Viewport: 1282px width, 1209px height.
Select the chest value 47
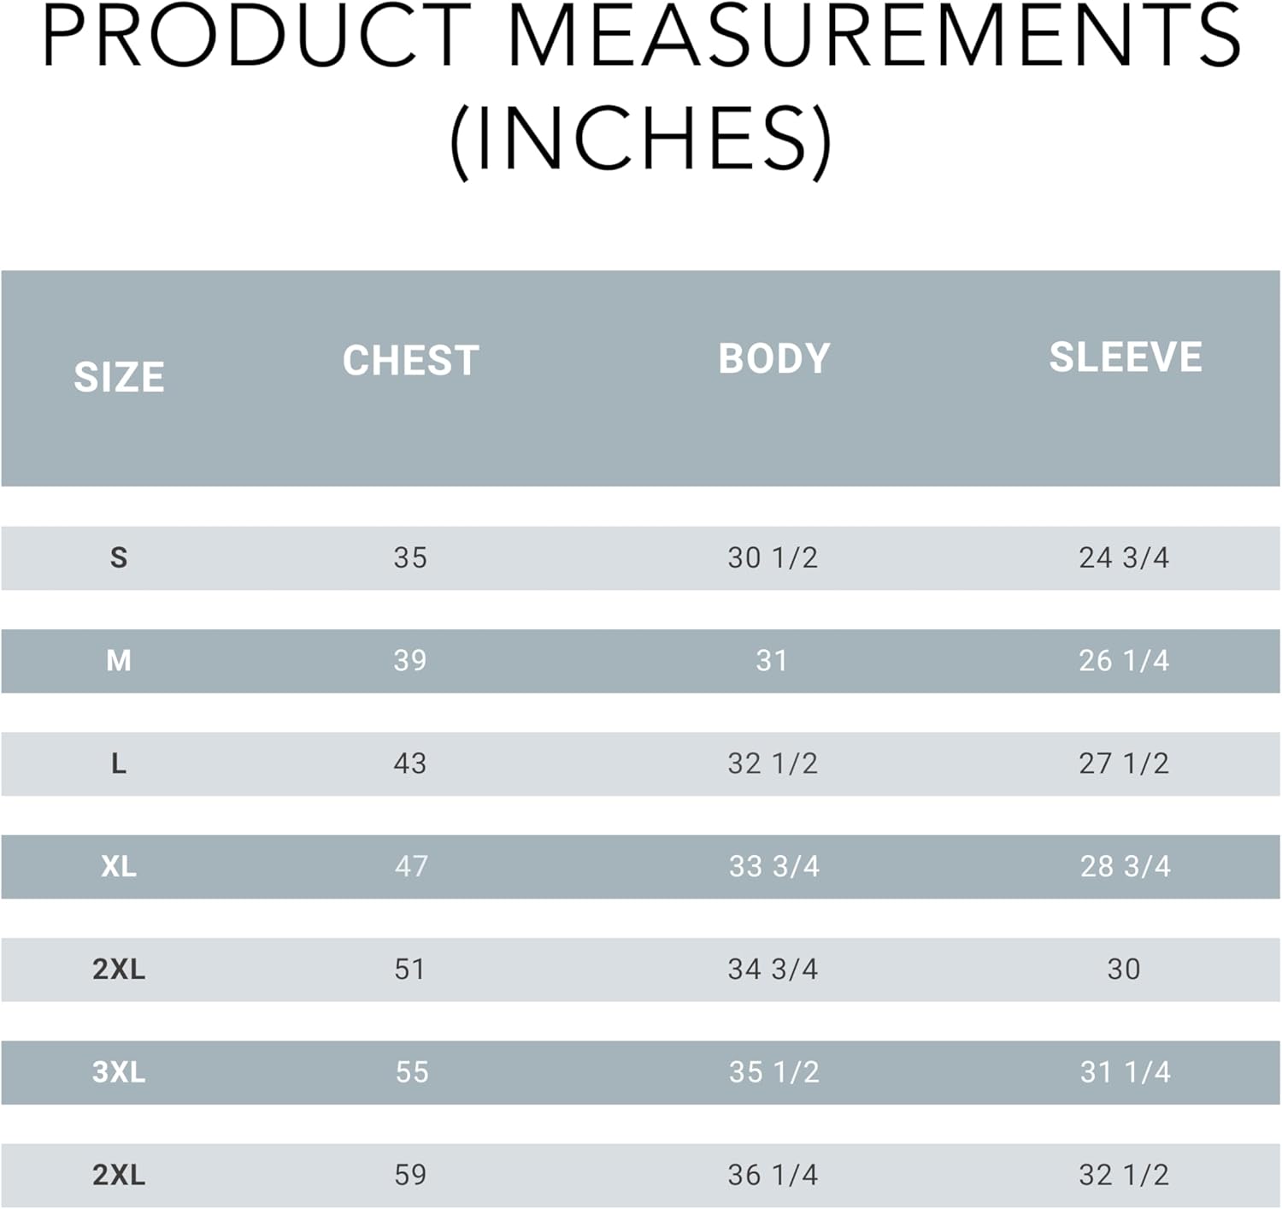point(411,866)
